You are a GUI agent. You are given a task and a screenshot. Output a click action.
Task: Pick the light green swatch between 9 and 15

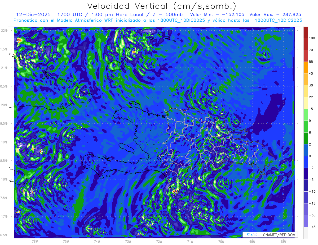coord(306,115)
